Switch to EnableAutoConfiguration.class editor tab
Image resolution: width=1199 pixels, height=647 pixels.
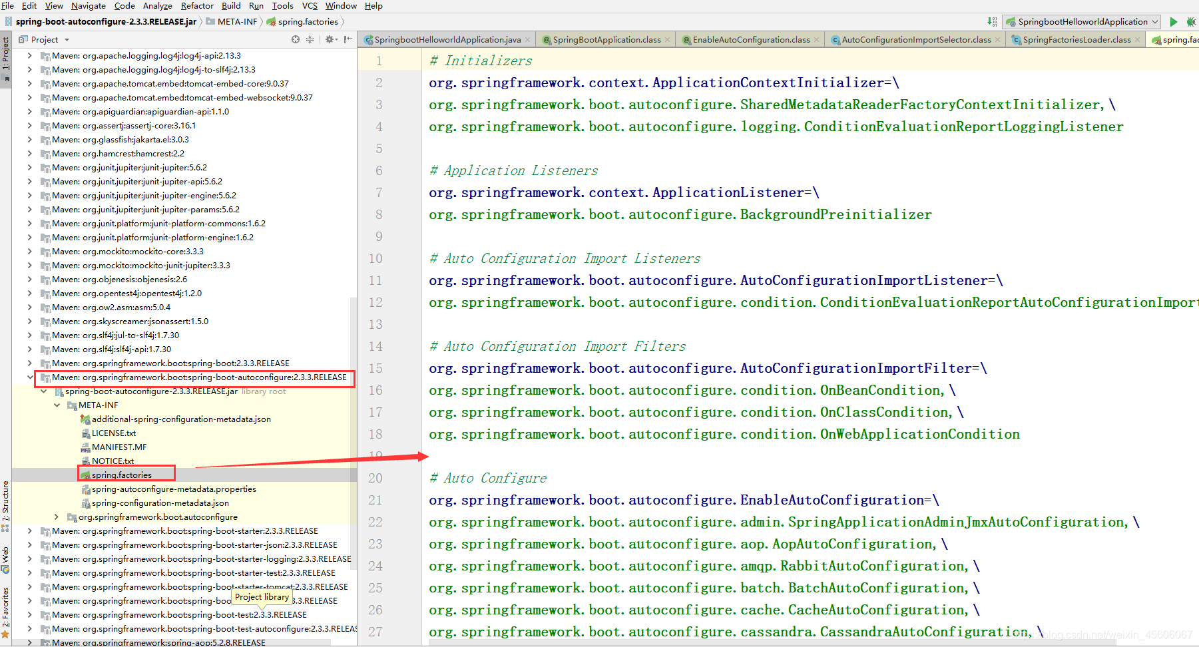tap(751, 40)
